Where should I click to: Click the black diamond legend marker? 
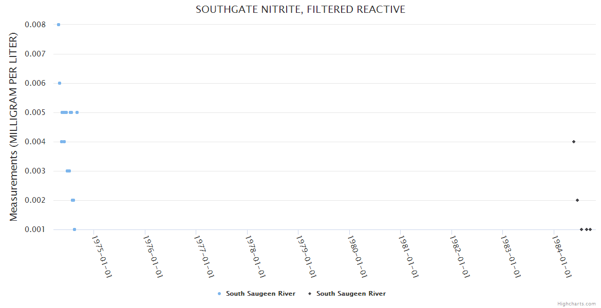point(310,294)
